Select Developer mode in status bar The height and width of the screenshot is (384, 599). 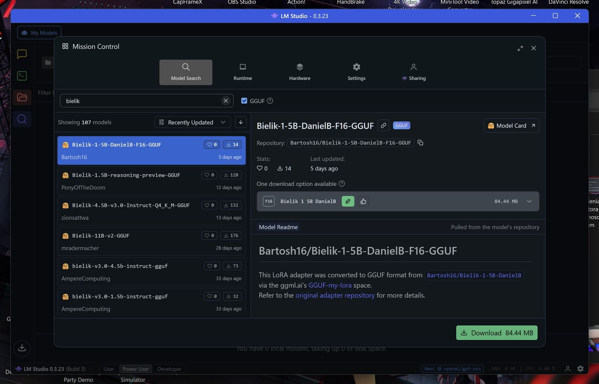[169, 369]
